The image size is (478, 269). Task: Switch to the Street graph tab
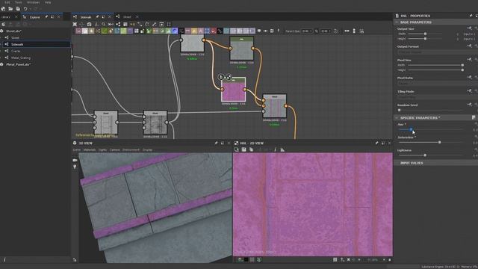[127, 17]
